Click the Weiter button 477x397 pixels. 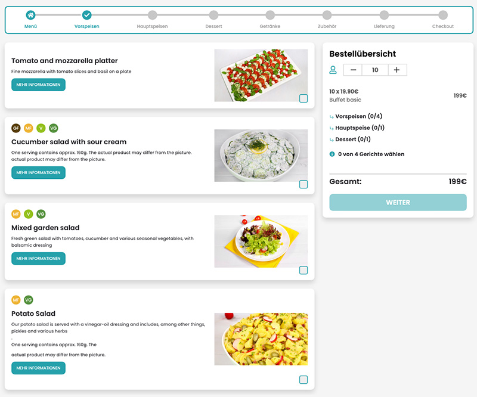[x=398, y=202]
